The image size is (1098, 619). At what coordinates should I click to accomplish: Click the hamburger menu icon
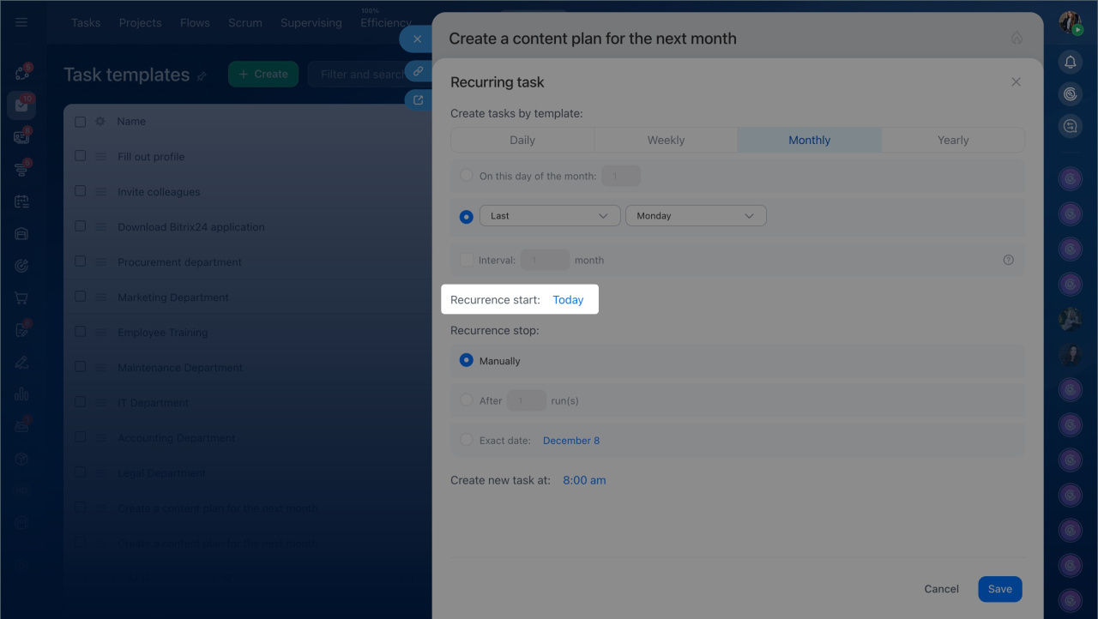click(x=21, y=22)
